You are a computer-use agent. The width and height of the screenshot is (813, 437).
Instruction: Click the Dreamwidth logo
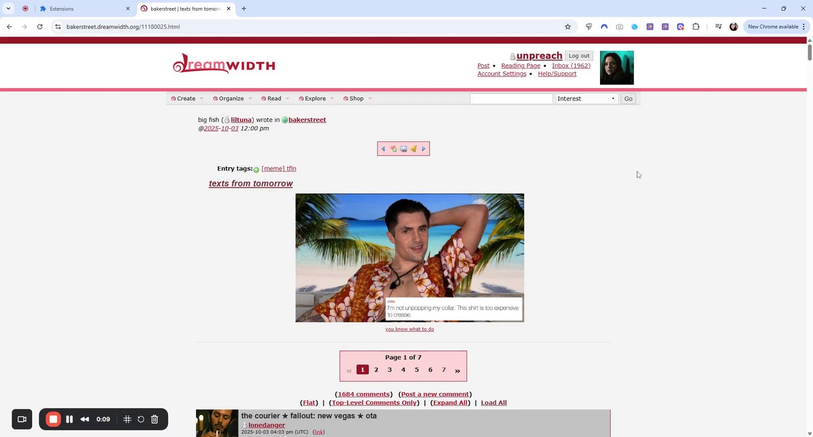pos(224,64)
